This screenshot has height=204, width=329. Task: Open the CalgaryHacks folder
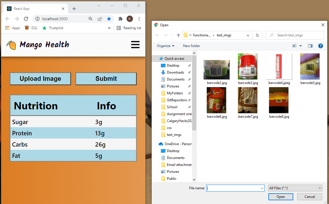click(179, 121)
